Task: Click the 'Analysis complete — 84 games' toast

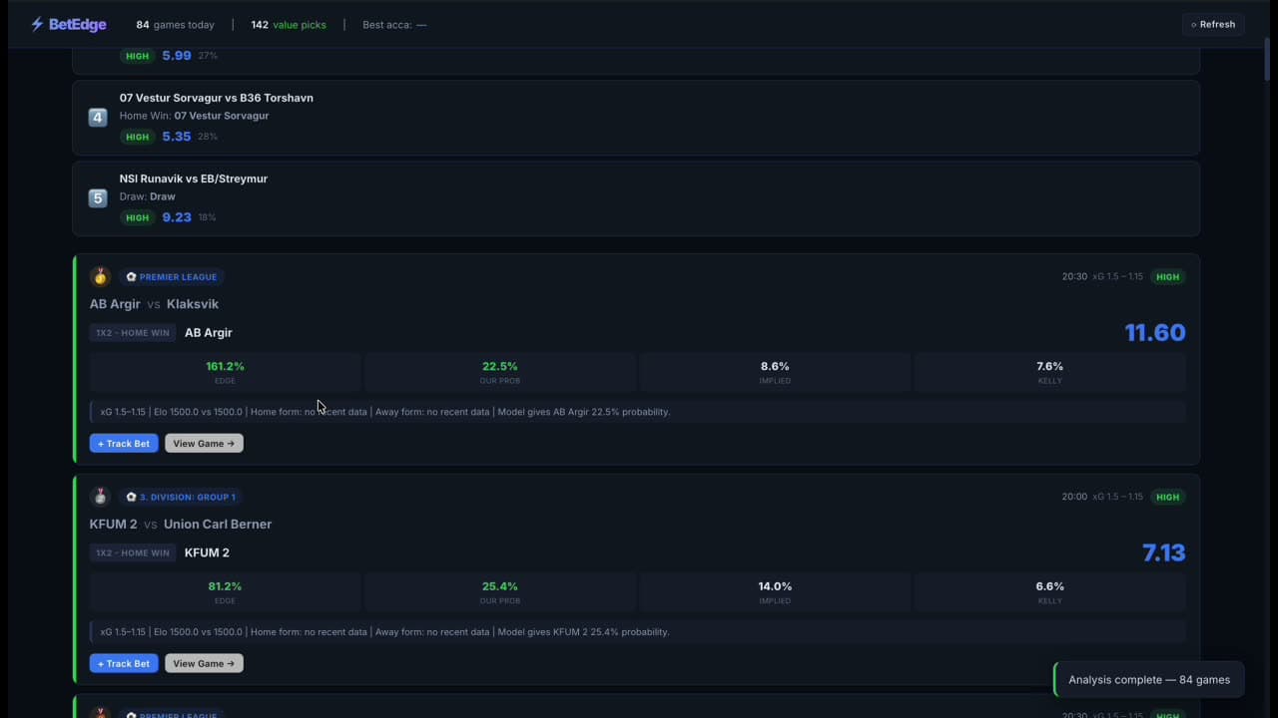Action: (1149, 680)
